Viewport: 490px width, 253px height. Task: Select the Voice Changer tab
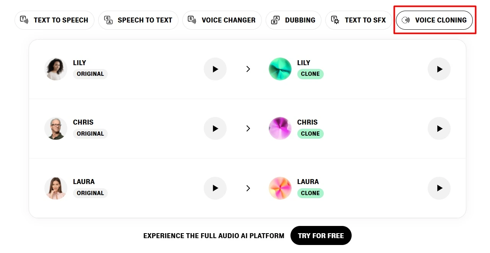coord(222,20)
